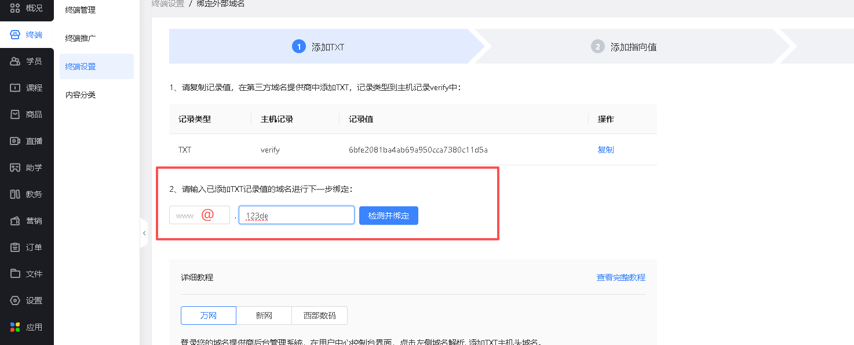Screen dimensions: 854x345
Task: Click the TXT record type cell
Action: 185,150
